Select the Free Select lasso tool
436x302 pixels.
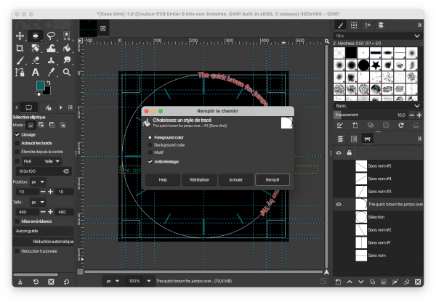51,36
